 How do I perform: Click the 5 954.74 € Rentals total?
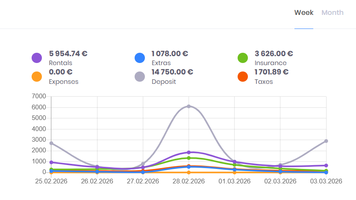coord(68,54)
